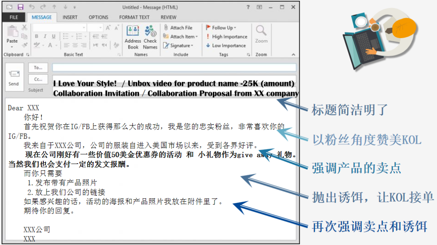Click the Redo arrow in title bar

(x=43, y=7)
